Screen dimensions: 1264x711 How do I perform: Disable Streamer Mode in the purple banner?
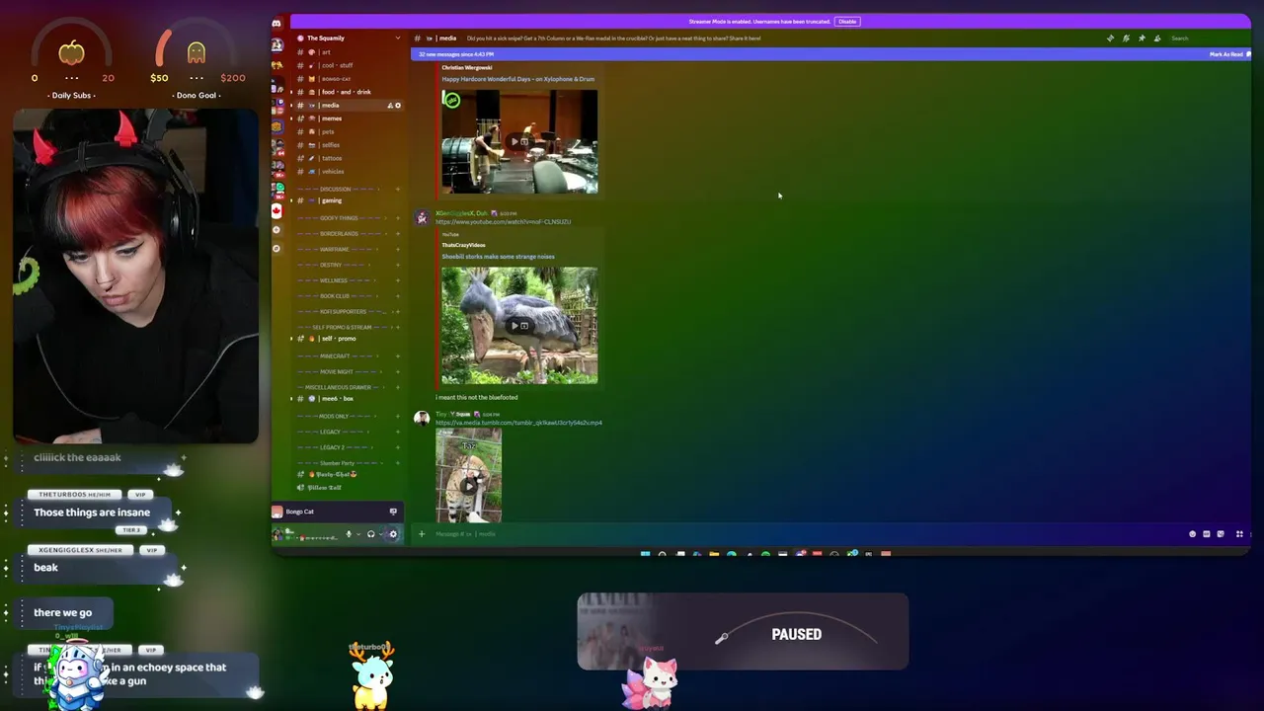tap(846, 21)
